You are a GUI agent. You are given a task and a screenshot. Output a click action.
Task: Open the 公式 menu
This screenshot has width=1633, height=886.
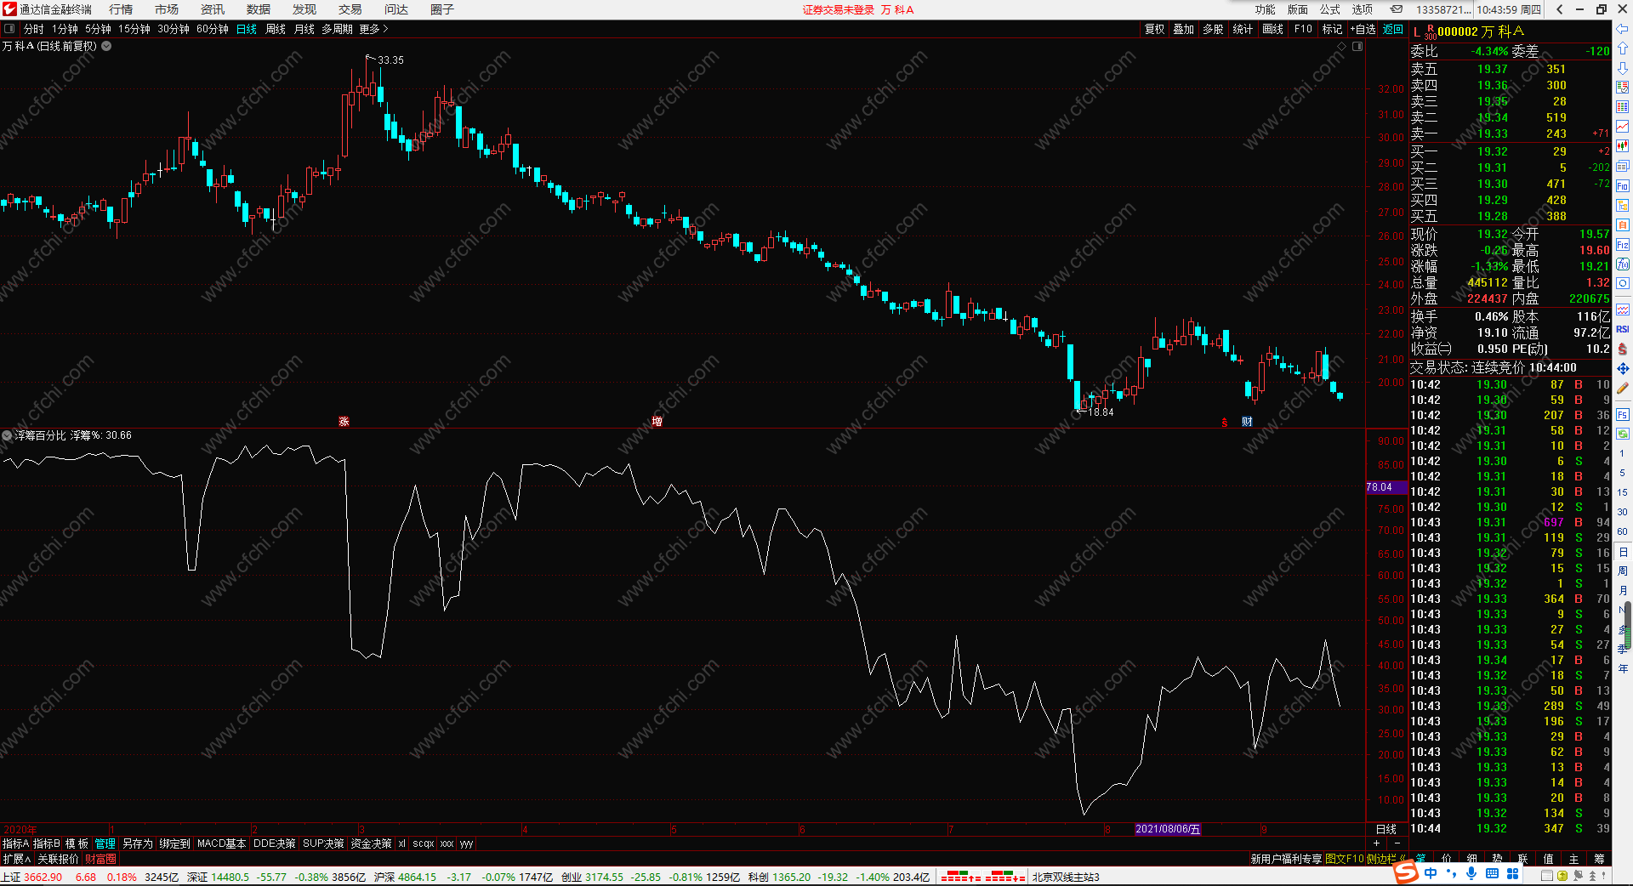pos(1330,9)
